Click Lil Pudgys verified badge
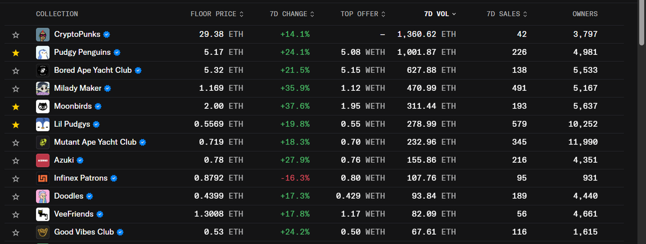Screen dimensions: 646x244 pyautogui.click(x=96, y=124)
